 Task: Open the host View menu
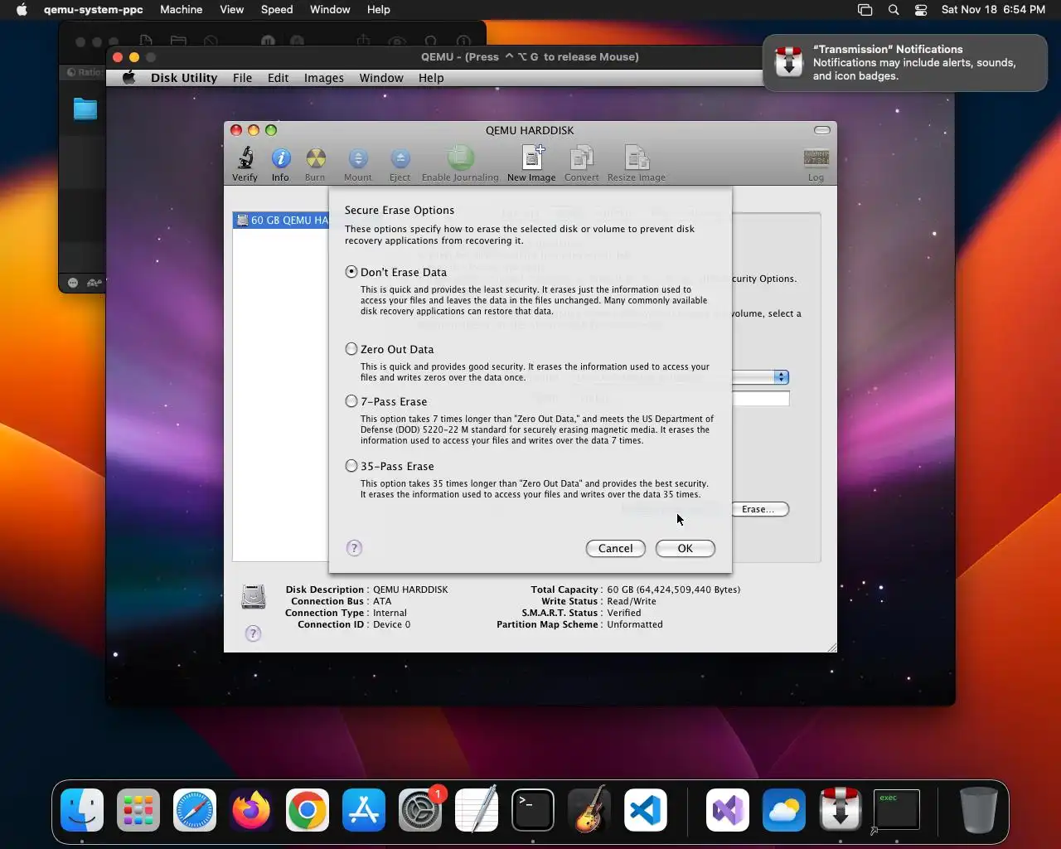point(232,10)
